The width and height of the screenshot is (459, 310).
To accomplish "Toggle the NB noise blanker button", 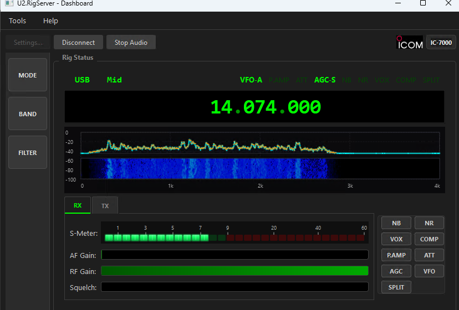I will 396,223.
